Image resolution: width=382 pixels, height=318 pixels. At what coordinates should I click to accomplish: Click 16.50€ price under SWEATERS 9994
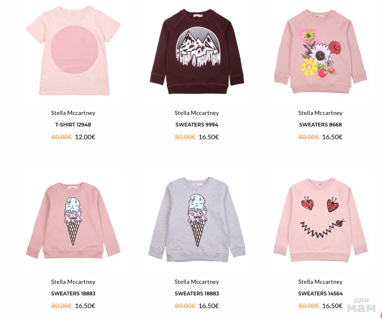pos(209,137)
